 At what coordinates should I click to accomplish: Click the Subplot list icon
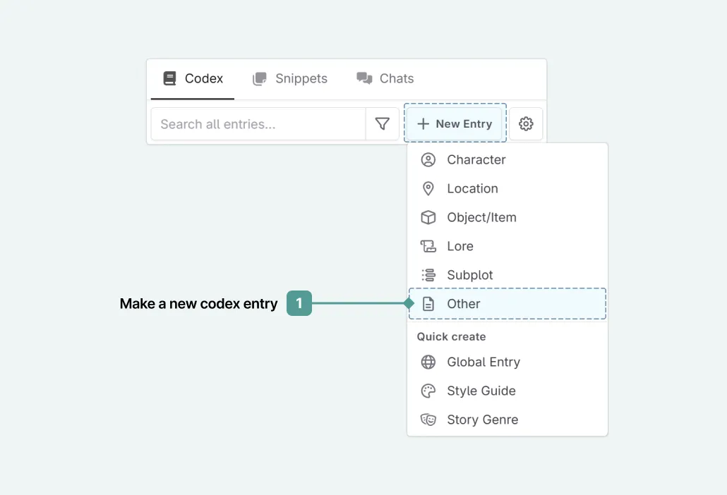pyautogui.click(x=428, y=275)
